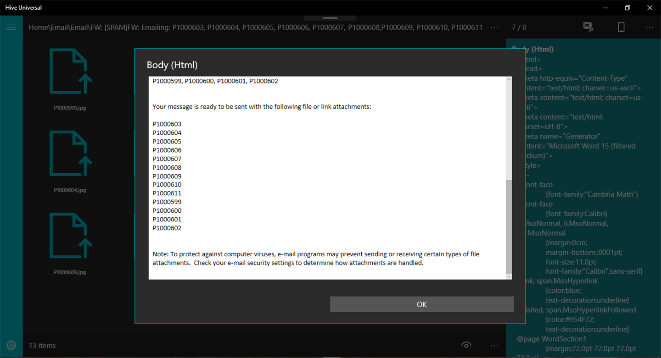Restore the Hive Universal window
This screenshot has height=358, width=661.
click(627, 8)
